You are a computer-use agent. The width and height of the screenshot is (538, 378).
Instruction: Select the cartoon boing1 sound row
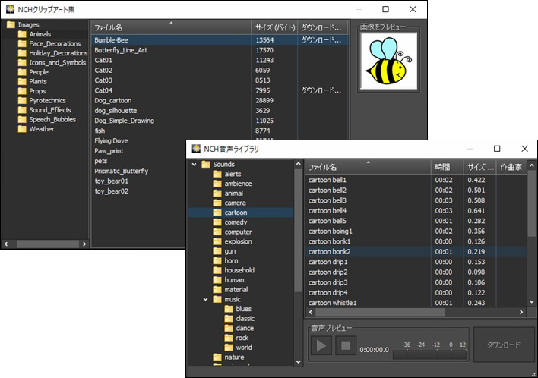pos(331,231)
